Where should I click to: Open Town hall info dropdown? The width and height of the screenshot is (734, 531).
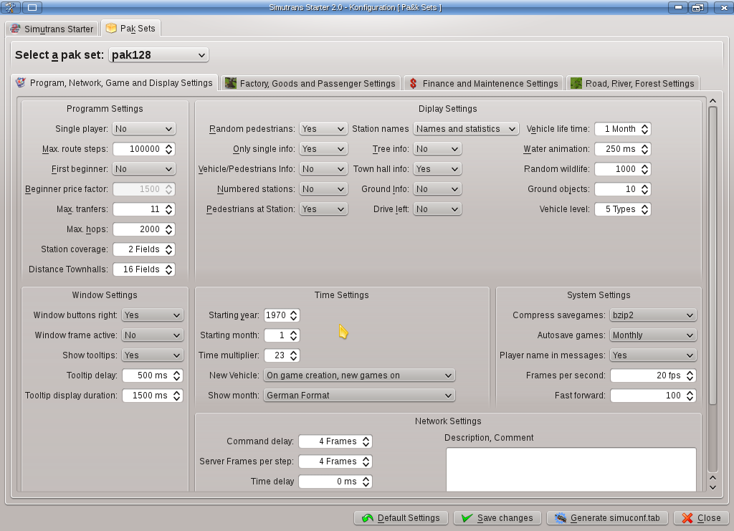tap(437, 169)
